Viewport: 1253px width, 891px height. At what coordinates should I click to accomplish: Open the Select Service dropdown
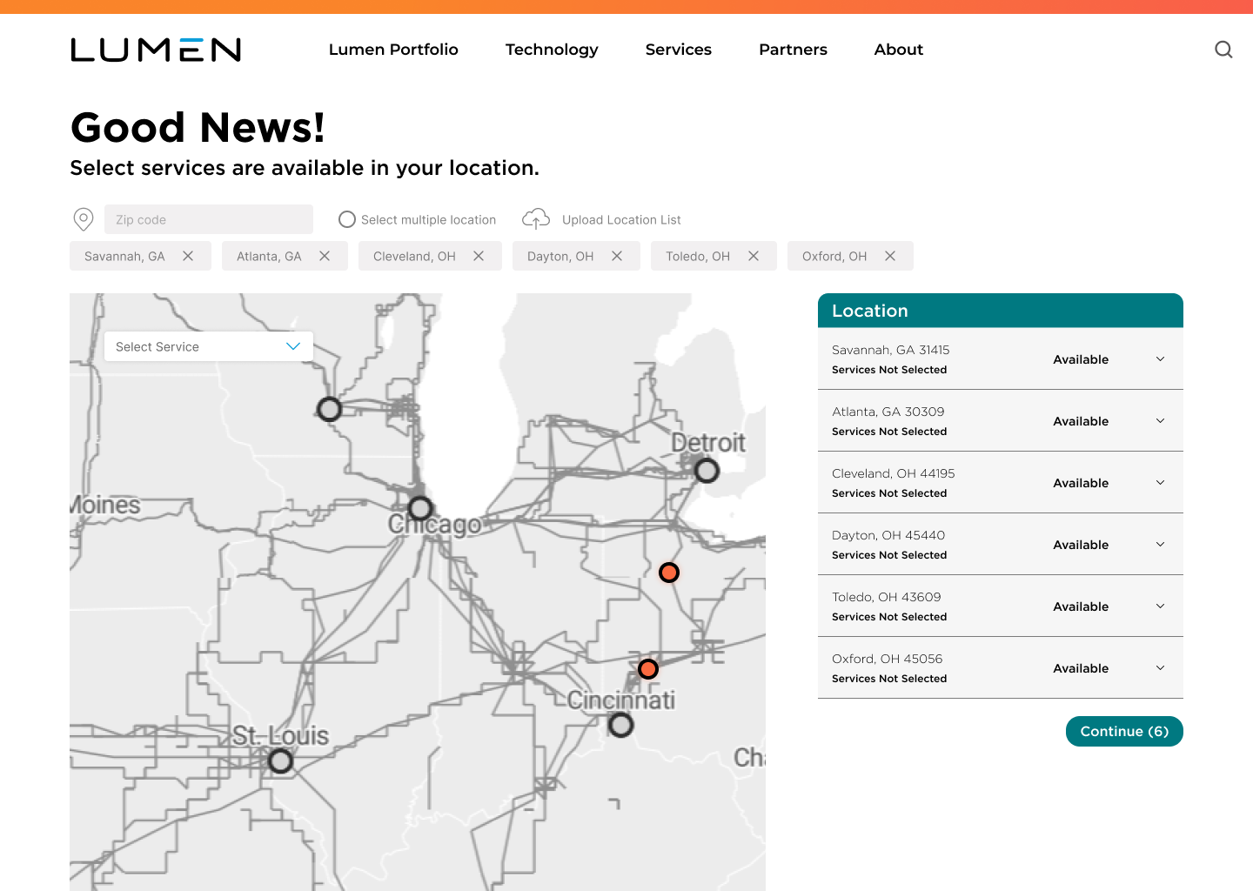(x=209, y=346)
